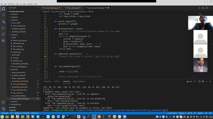Select the tsp_simannealing.py editor tab
The image size is (213, 119).
(x=97, y=8)
